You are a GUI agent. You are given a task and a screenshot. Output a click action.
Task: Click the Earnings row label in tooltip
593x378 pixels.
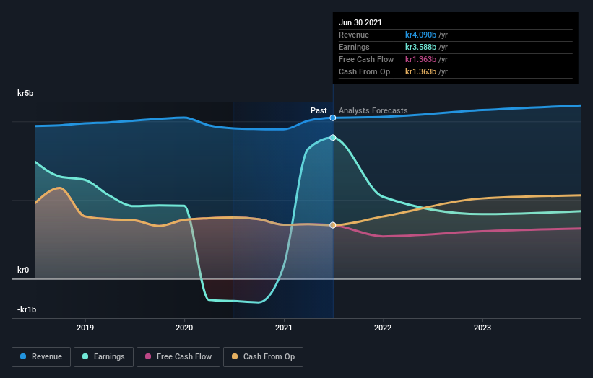coord(354,47)
